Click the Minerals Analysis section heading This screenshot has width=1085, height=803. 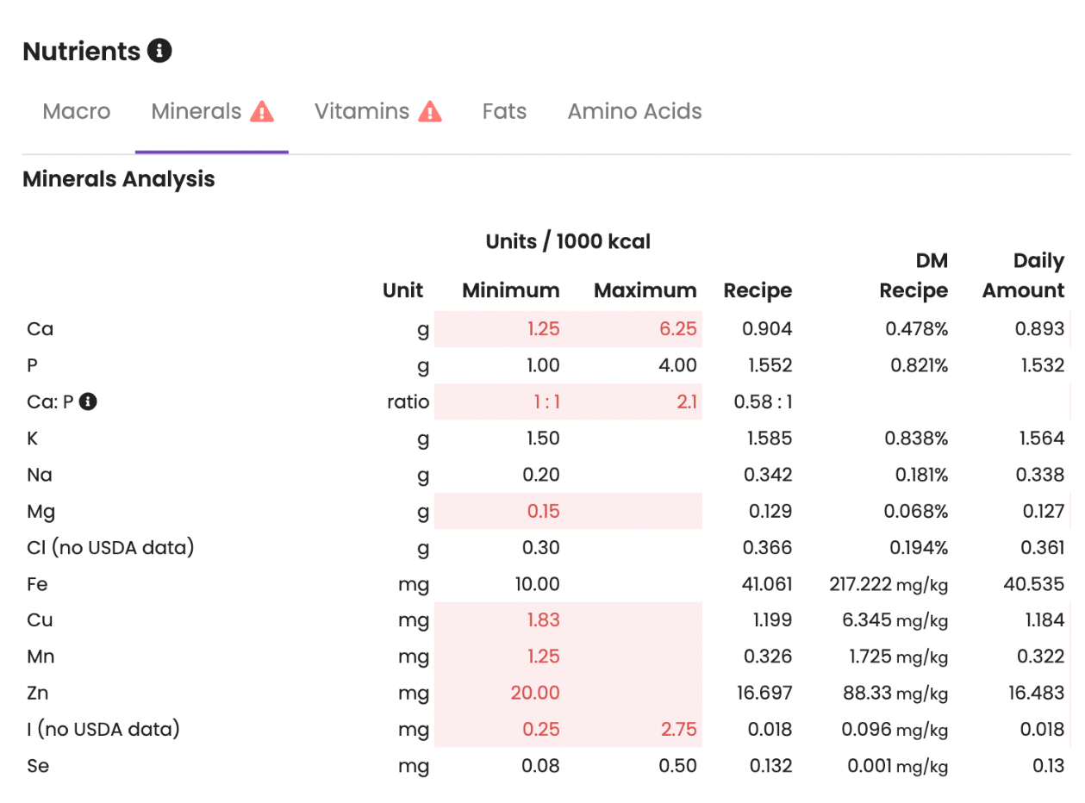(119, 179)
